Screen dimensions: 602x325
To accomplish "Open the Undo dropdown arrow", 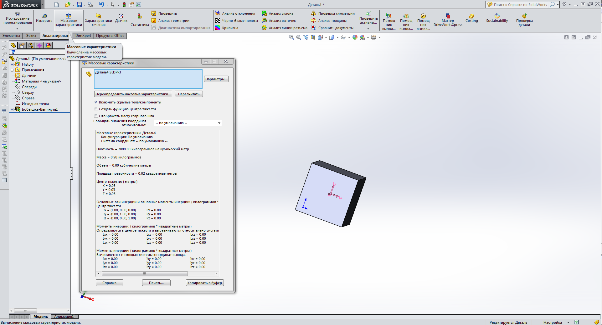I will [107, 5].
